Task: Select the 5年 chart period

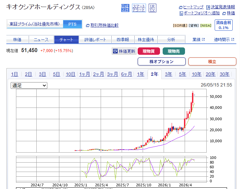Action: pyautogui.click(x=183, y=74)
